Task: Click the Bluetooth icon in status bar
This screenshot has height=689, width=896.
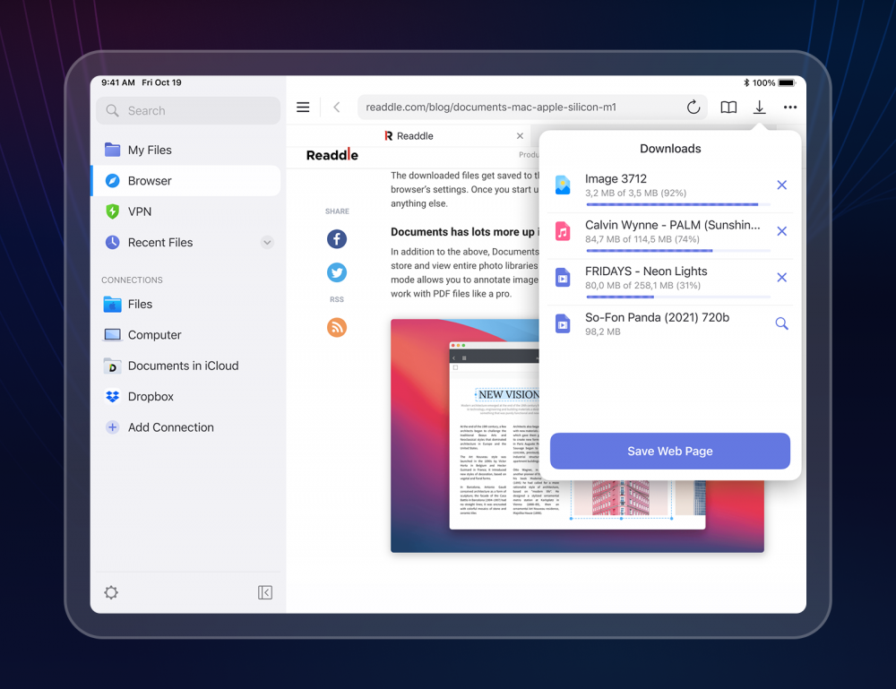Action: coord(746,82)
